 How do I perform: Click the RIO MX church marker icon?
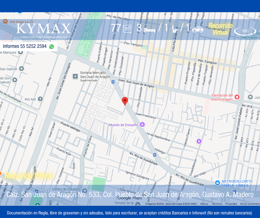pyautogui.click(x=40, y=99)
